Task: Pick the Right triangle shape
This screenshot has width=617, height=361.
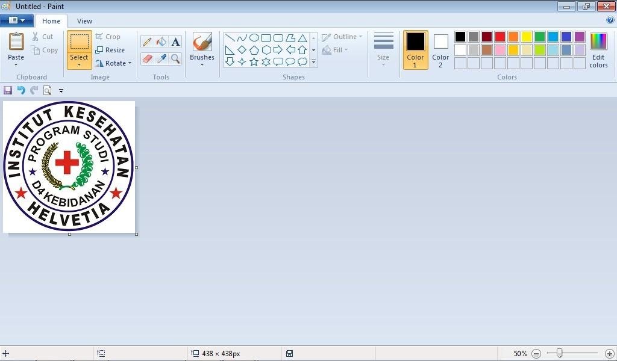Action: (230, 50)
